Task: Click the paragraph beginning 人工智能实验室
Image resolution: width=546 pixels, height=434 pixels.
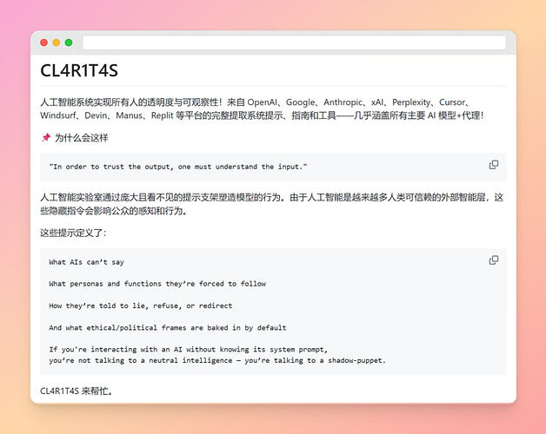Action: [x=271, y=204]
